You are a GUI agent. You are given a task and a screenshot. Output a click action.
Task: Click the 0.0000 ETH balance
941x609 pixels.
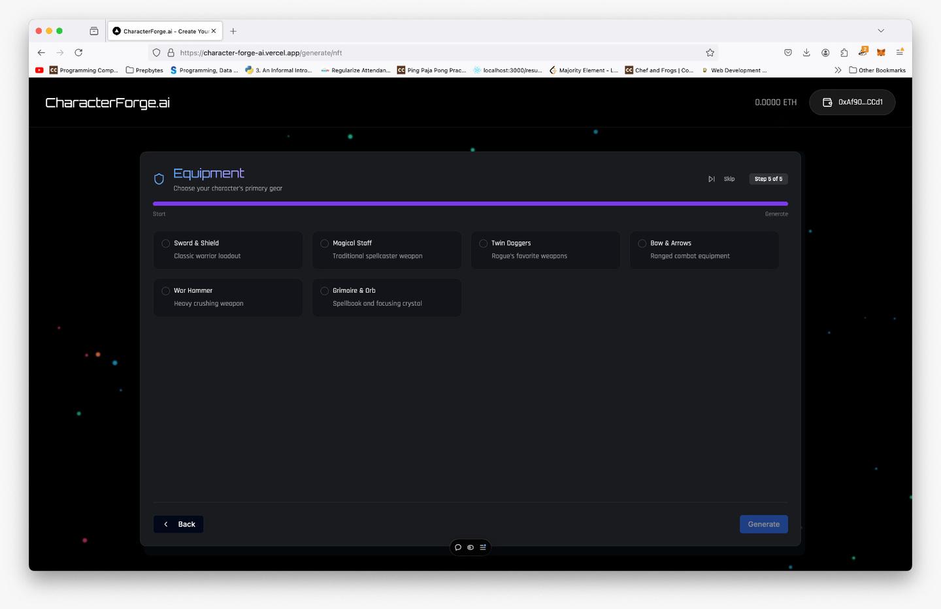pyautogui.click(x=776, y=103)
